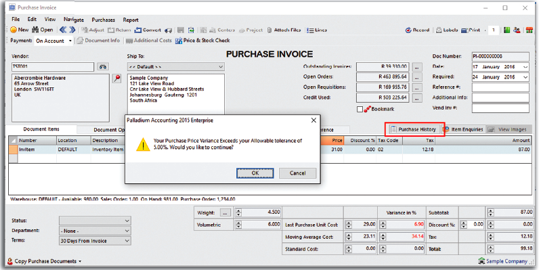Click ellipsis button next to Credit Used

tap(416, 98)
